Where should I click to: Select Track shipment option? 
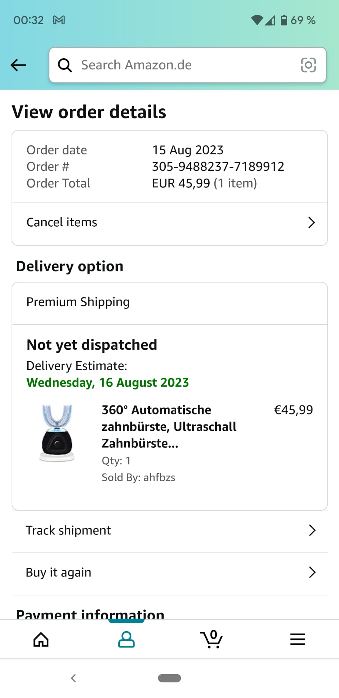68,530
